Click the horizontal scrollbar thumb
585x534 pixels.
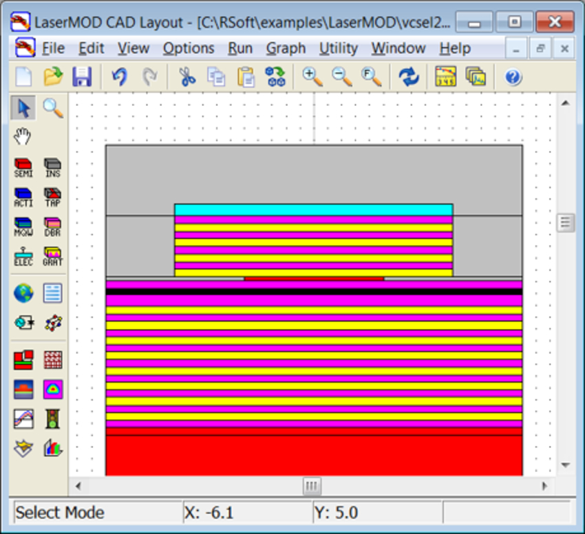point(311,486)
